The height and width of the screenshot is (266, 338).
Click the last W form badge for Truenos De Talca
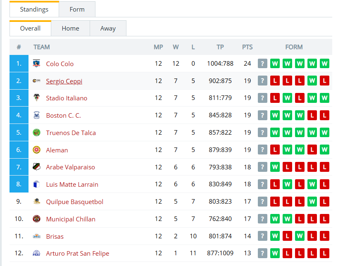point(324,132)
